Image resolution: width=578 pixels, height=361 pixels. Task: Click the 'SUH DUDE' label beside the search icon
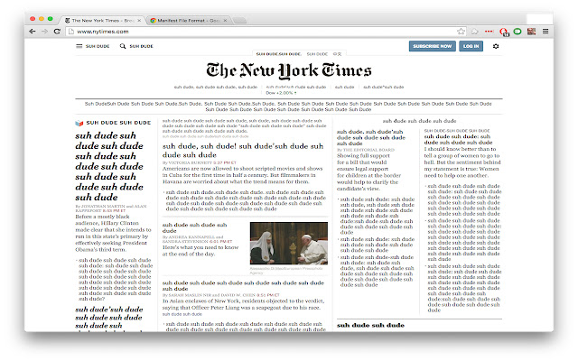(141, 46)
